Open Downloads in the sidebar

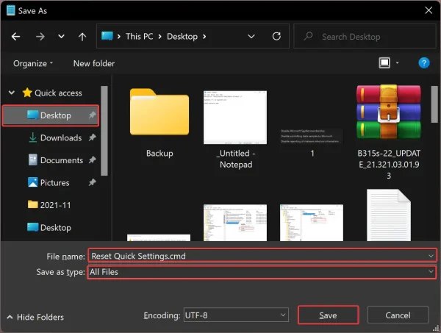coord(61,137)
